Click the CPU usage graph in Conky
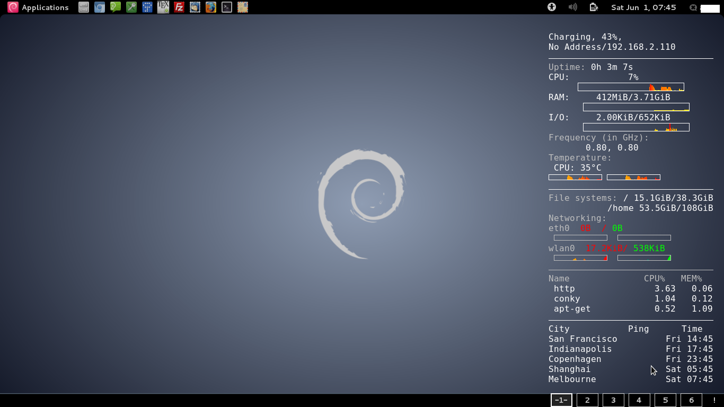 pyautogui.click(x=631, y=86)
